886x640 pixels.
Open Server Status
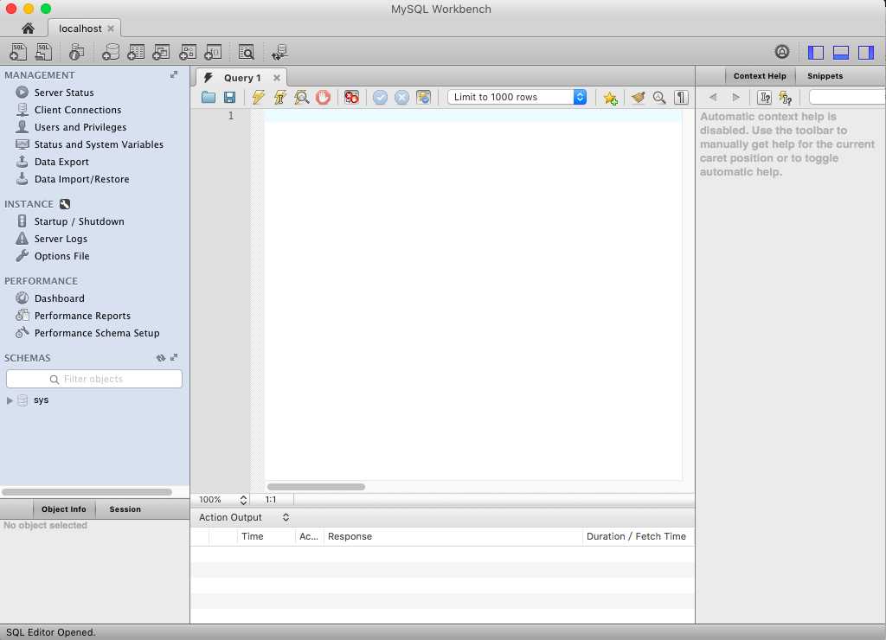coord(64,93)
